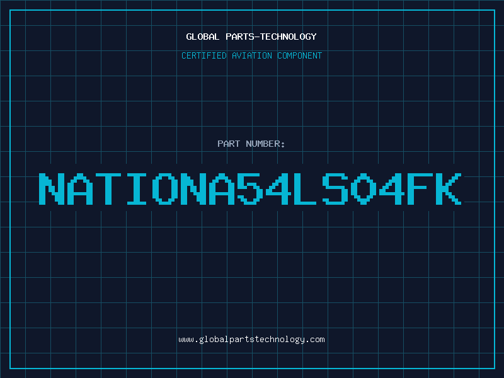
Task: Click the Certified Aviation Component subtitle
Action: 251,55
